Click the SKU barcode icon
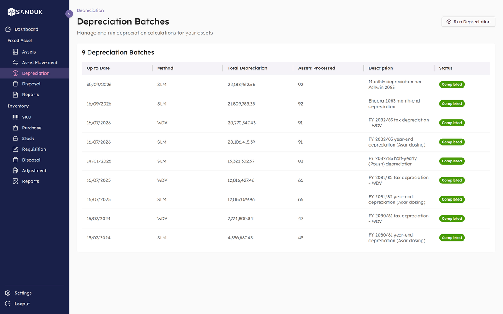Image resolution: width=503 pixels, height=314 pixels. (16, 117)
